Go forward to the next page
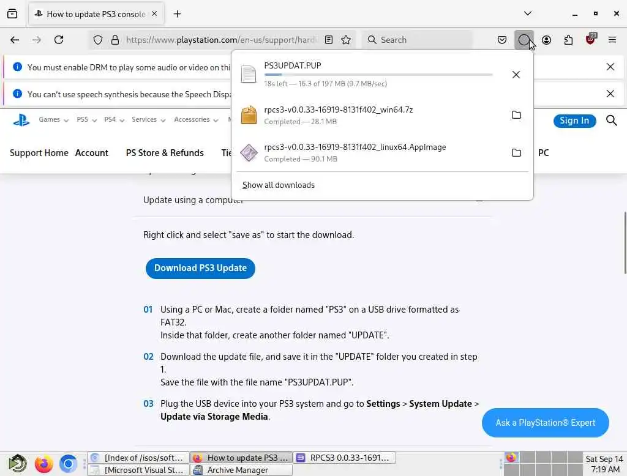This screenshot has width=627, height=476. point(37,40)
